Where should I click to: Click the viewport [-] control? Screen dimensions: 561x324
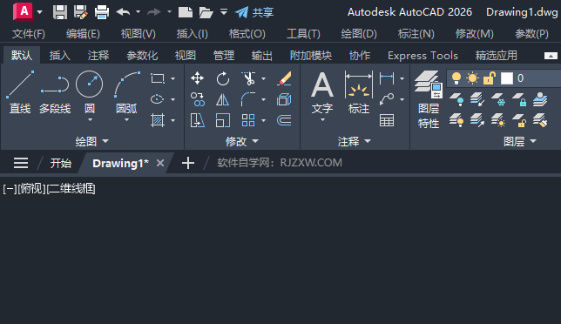click(x=10, y=189)
